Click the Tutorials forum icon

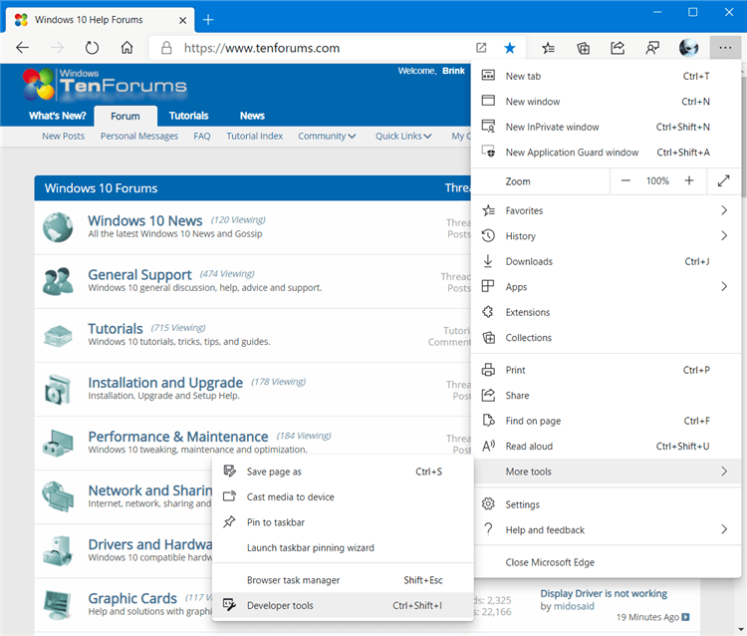click(58, 335)
